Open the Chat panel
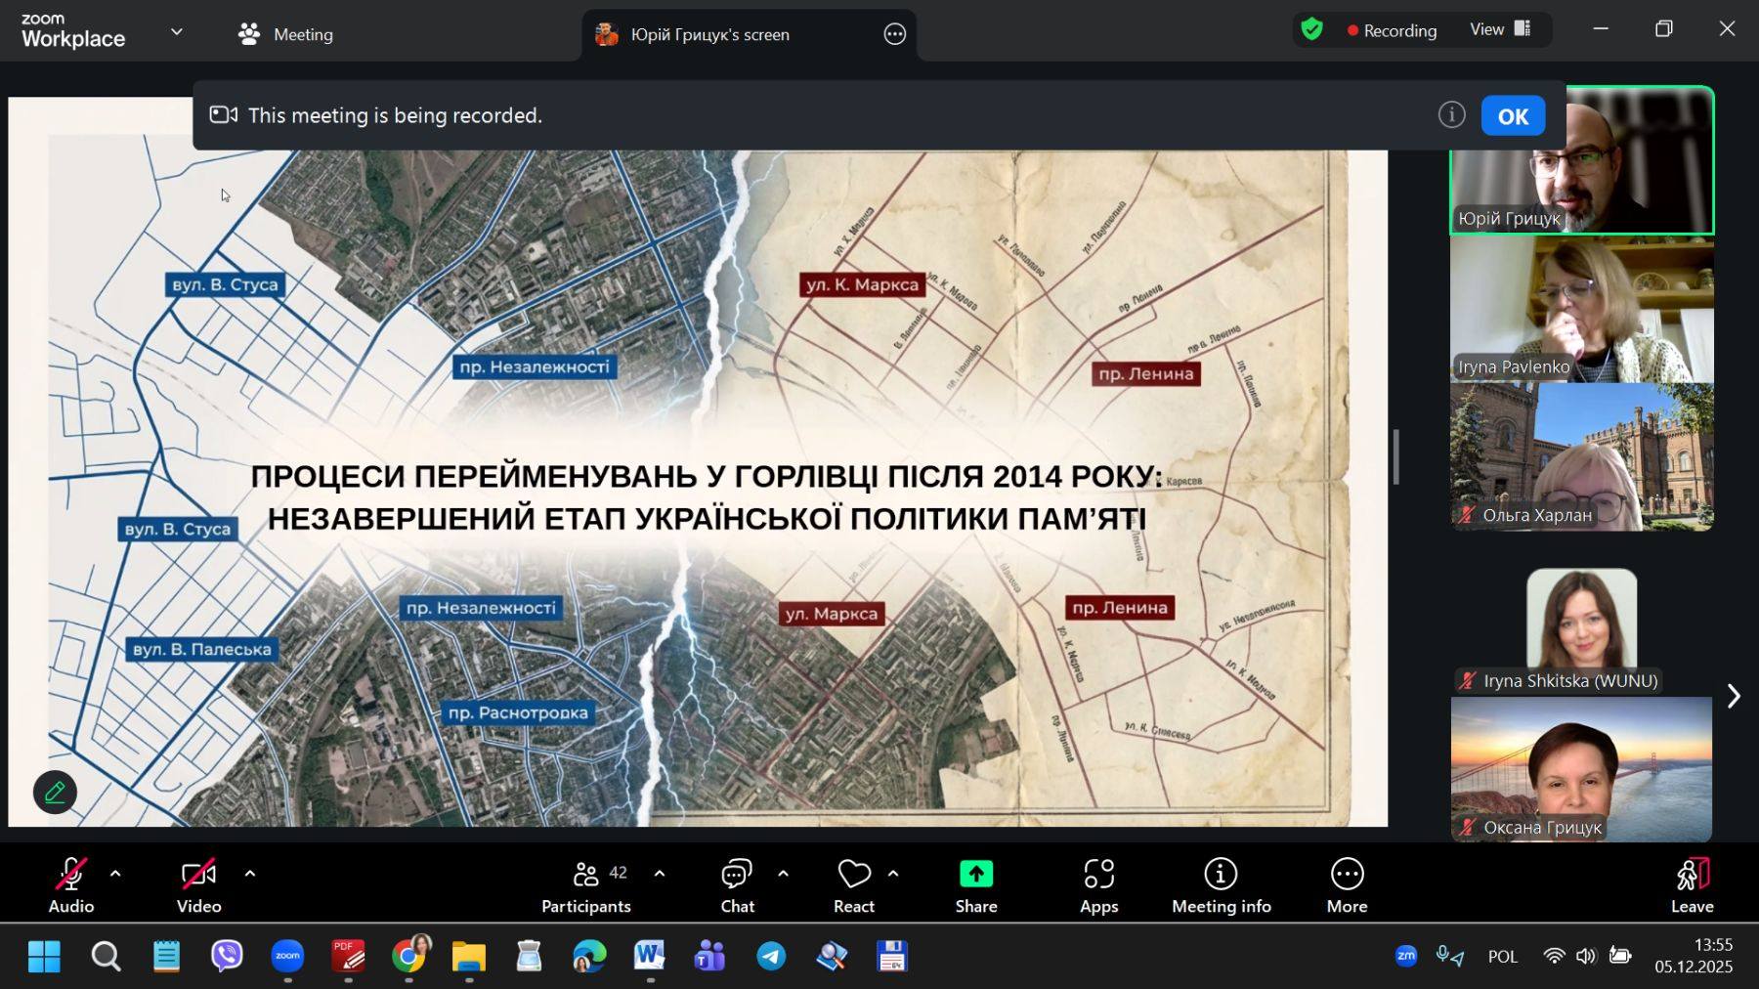The width and height of the screenshot is (1759, 989). pos(737,885)
